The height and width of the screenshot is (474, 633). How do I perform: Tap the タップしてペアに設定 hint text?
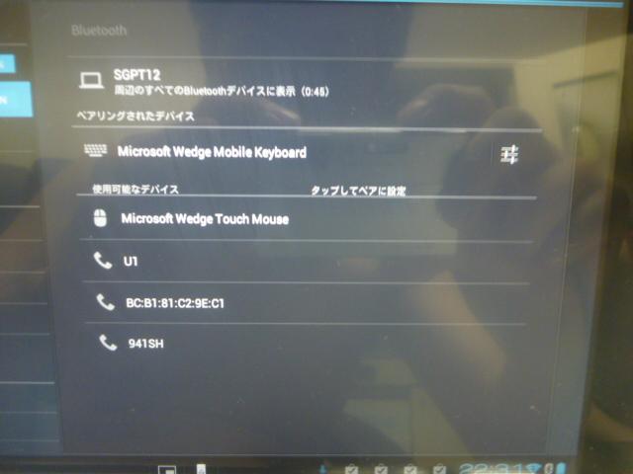click(358, 191)
